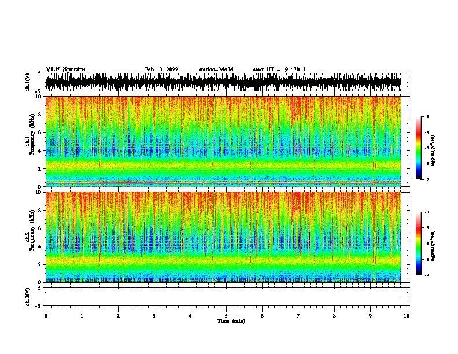
Task: Click the time axis tick label '7'
Action: click(x=298, y=316)
